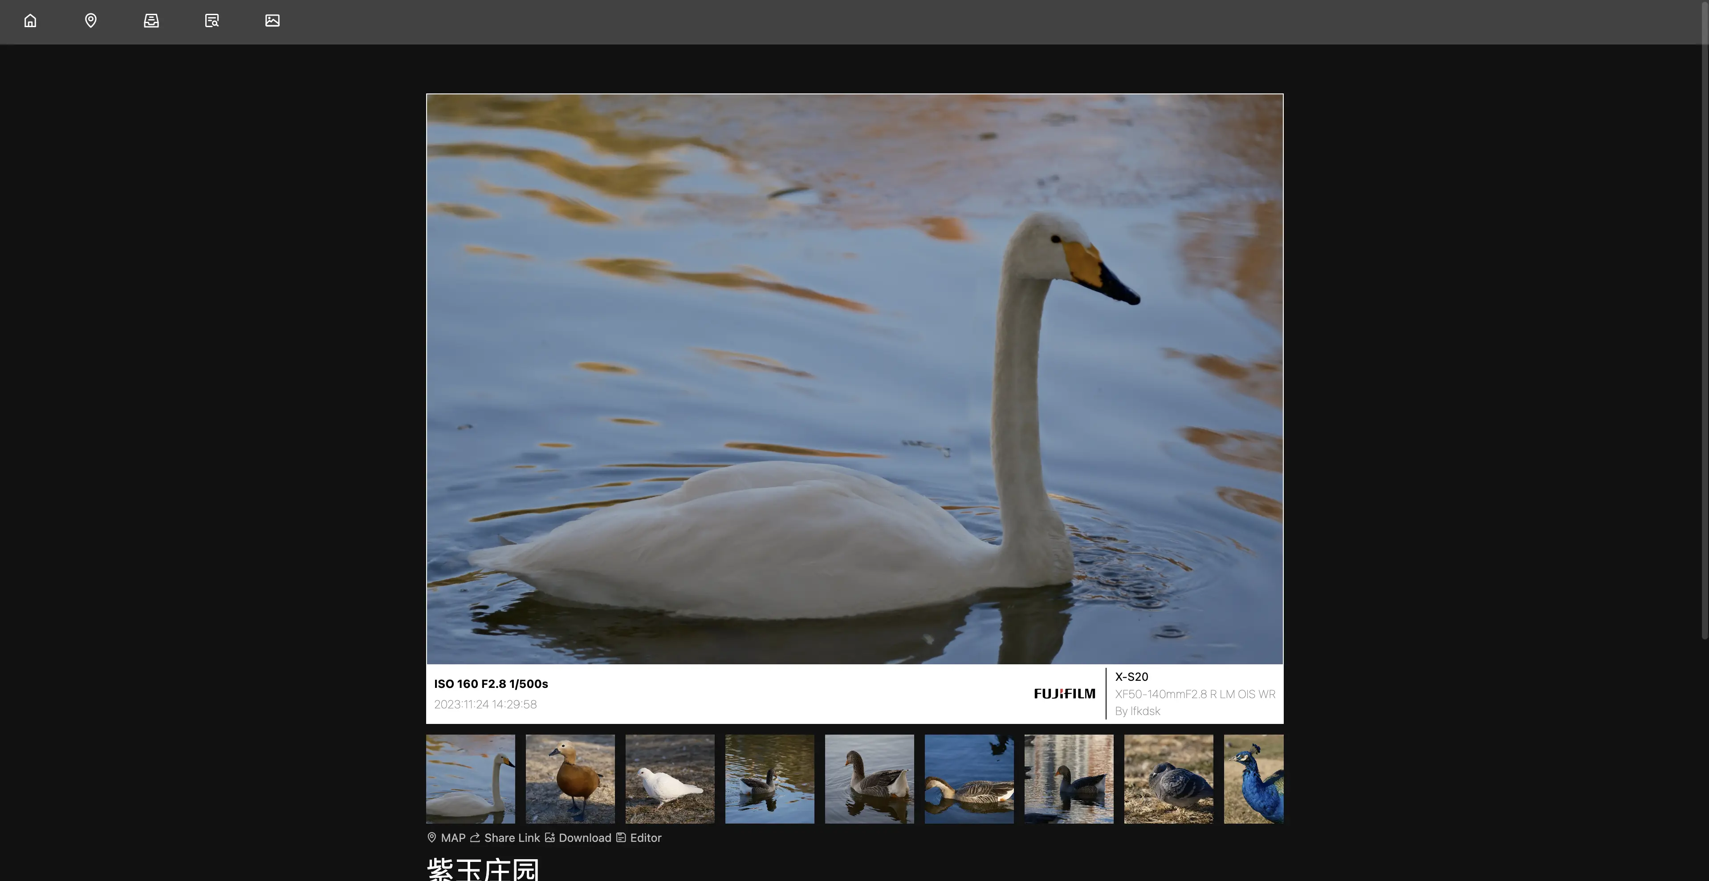This screenshot has height=881, width=1709.
Task: Click the 'By lfkdsk' author text
Action: tap(1137, 711)
